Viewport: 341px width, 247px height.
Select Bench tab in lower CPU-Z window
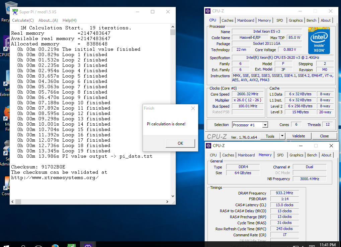click(312, 155)
